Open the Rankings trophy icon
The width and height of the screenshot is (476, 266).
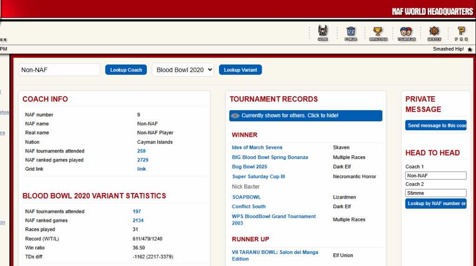click(378, 33)
